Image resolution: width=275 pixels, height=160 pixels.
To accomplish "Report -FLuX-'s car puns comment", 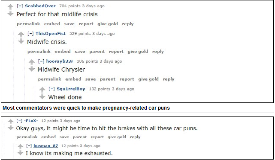I will coord(97,137).
